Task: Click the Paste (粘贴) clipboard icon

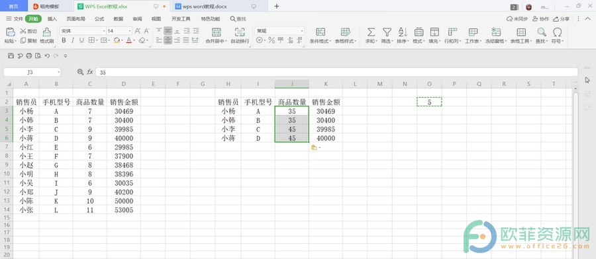Action: 9,32
